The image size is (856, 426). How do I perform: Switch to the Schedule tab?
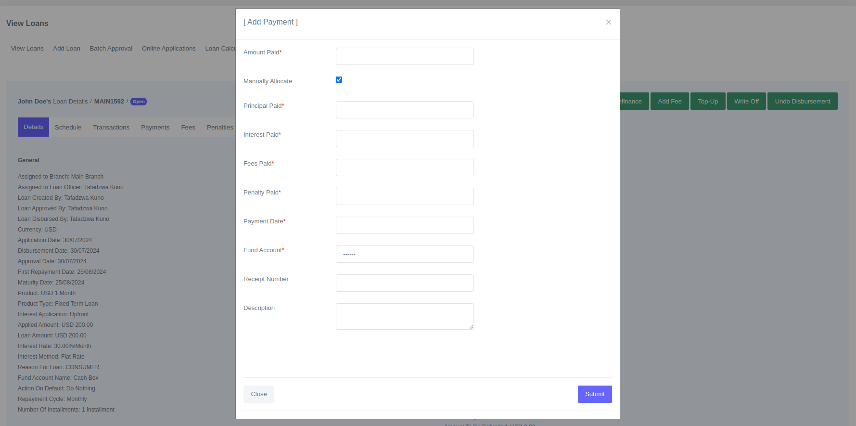coord(68,128)
